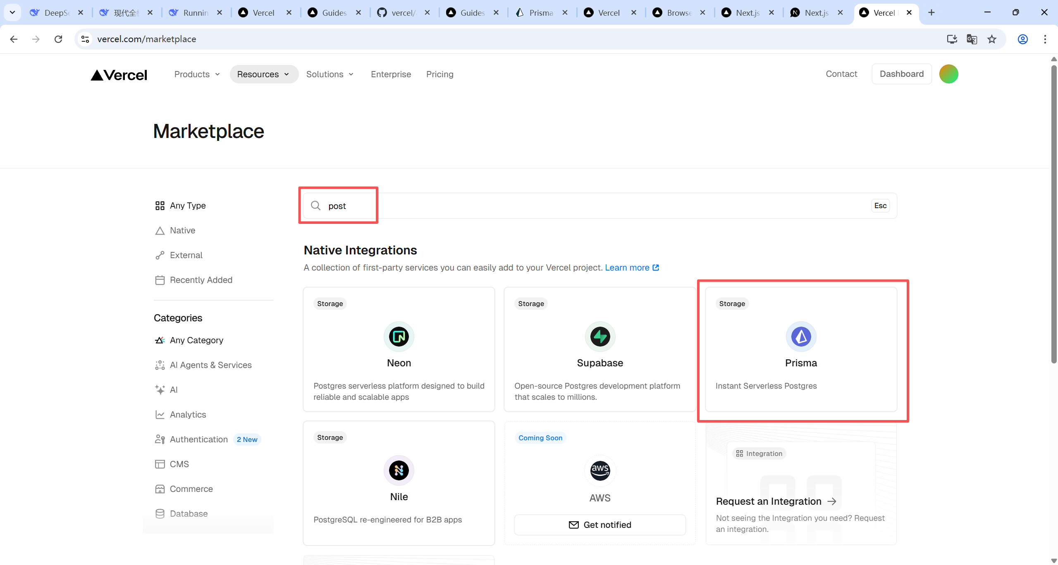
Task: Click the browser back arrow
Action: pyautogui.click(x=14, y=39)
